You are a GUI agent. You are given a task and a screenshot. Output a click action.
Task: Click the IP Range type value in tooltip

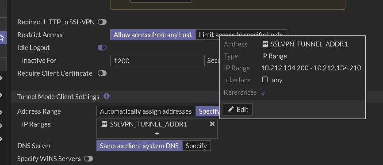(x=274, y=56)
